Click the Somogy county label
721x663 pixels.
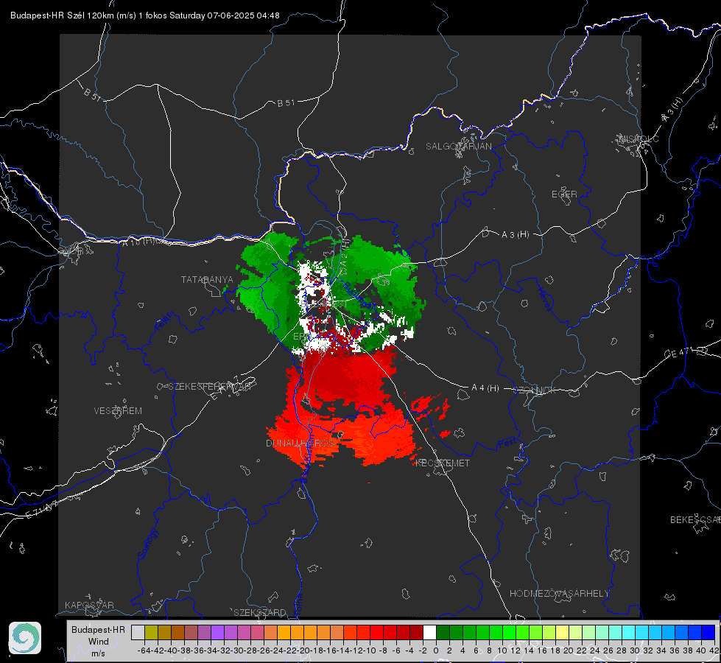pos(148,544)
